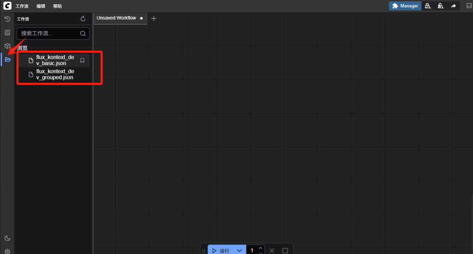Cancel current run with the X icon

pos(272,251)
